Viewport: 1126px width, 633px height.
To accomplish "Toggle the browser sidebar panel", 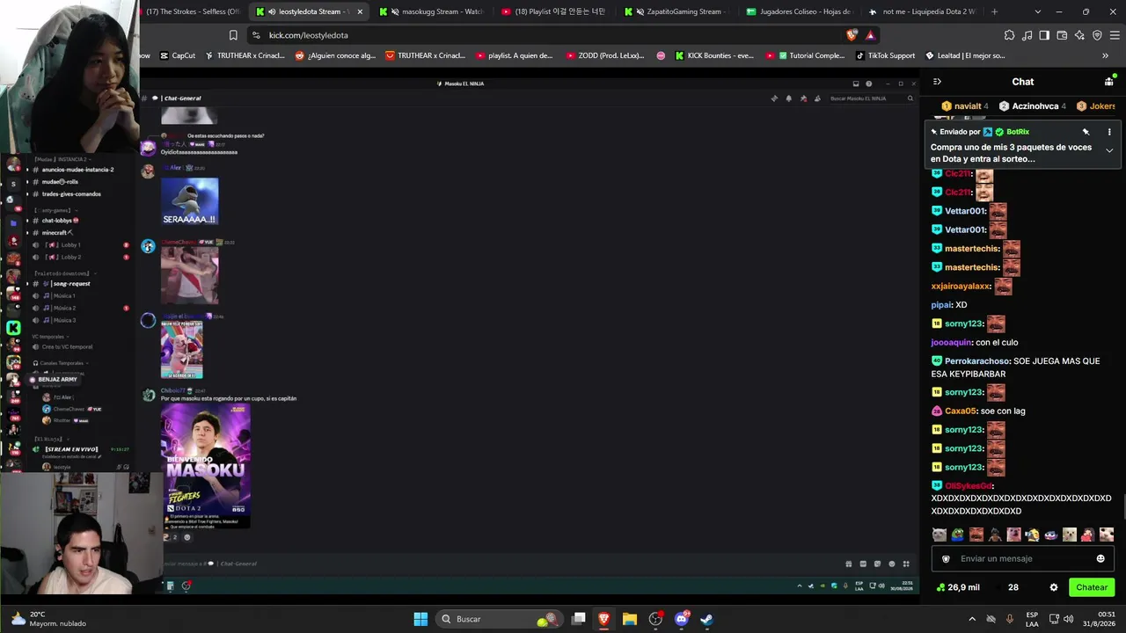I will tap(1044, 35).
